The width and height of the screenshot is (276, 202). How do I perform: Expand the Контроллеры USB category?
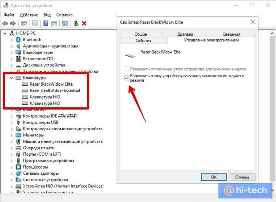click(12, 123)
